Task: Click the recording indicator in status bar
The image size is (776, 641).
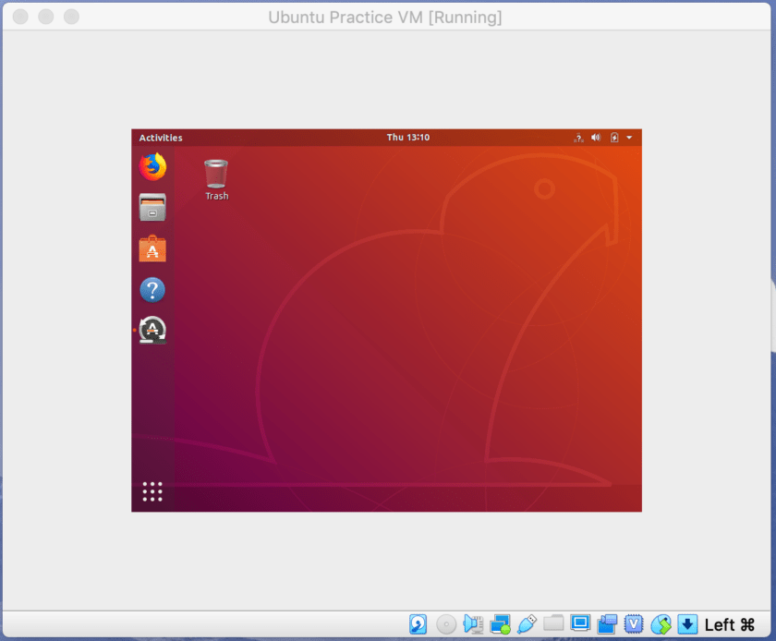Action: (607, 624)
